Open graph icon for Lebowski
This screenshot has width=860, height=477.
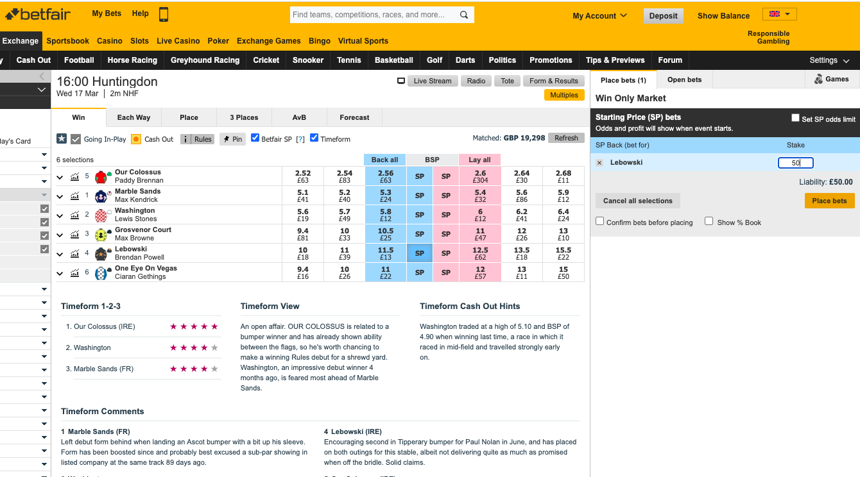[x=75, y=253]
